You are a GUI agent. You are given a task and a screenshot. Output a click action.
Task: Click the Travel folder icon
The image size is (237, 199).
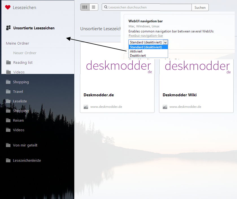[x=8, y=91]
